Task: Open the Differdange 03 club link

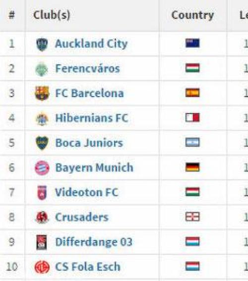Action: pyautogui.click(x=94, y=242)
